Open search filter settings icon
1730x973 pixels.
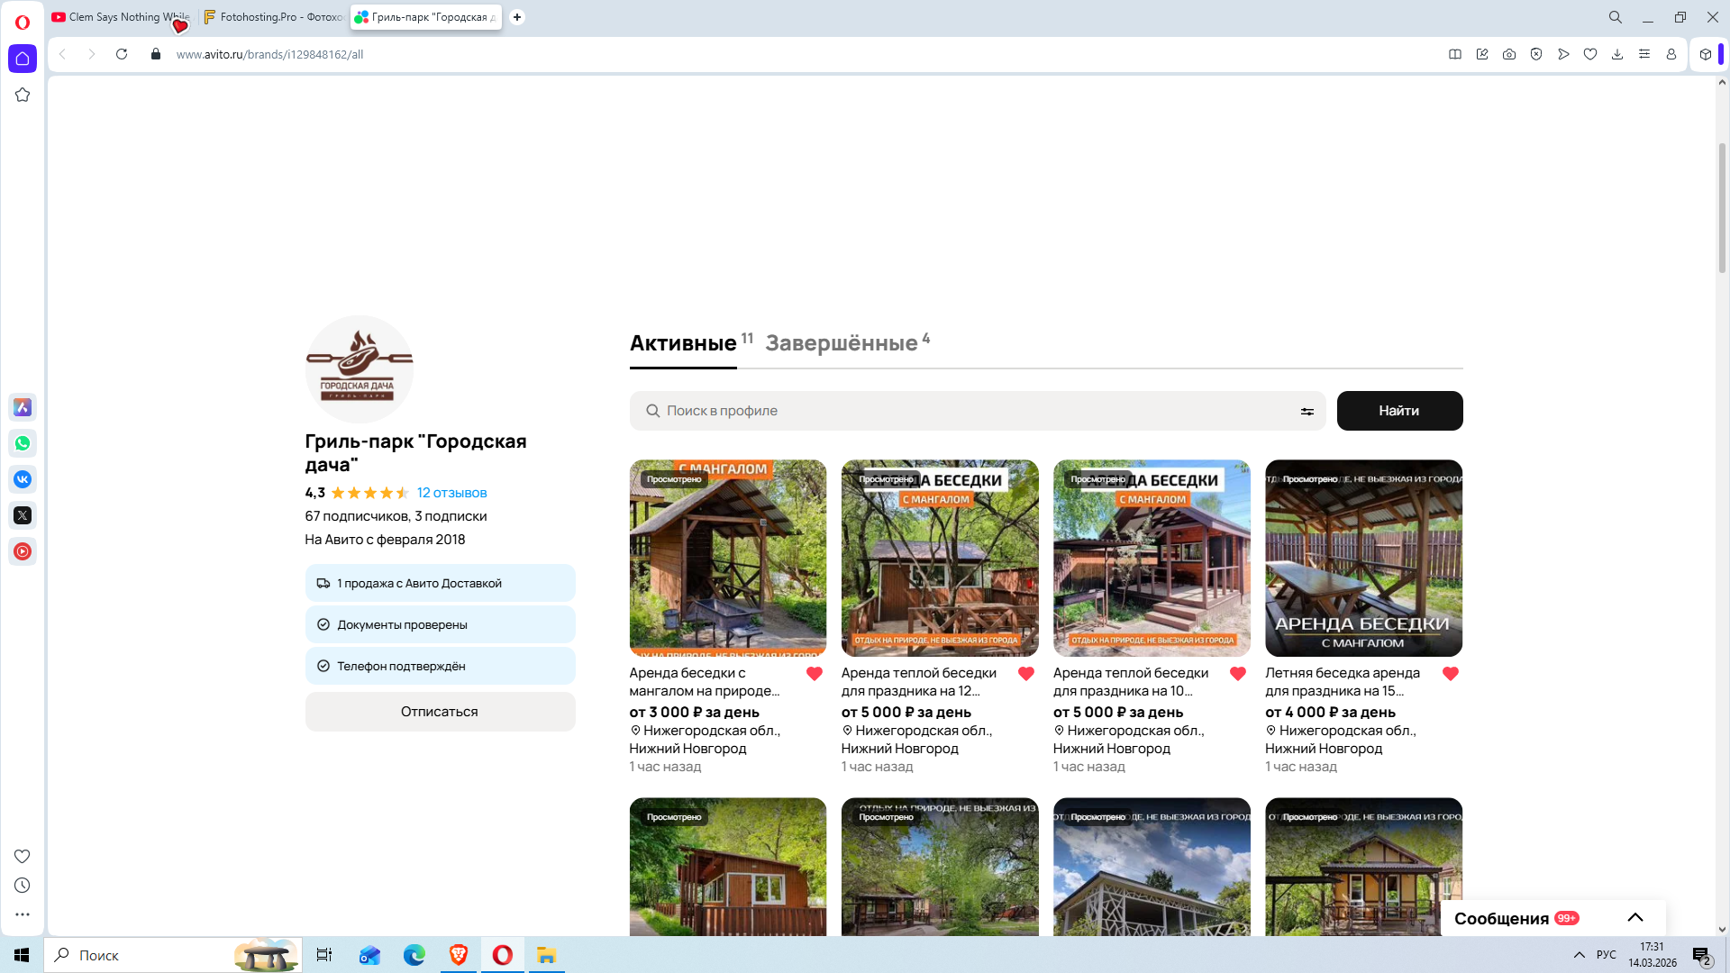(x=1307, y=412)
